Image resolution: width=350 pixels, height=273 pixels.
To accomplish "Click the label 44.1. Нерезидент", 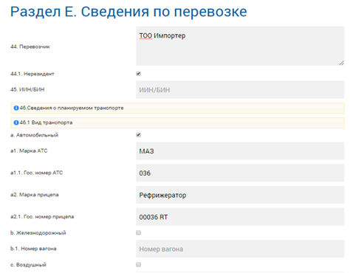I will tap(32, 74).
